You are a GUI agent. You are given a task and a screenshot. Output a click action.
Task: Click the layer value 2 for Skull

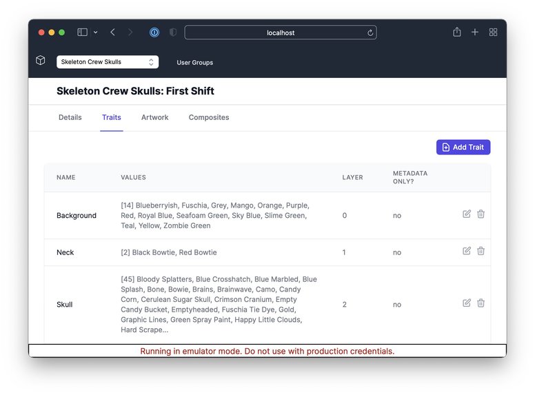[x=344, y=304]
